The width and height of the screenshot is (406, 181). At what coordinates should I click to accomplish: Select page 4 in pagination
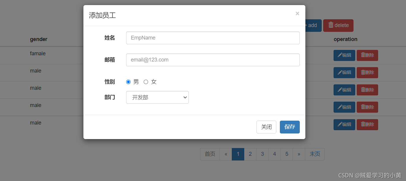pos(275,154)
